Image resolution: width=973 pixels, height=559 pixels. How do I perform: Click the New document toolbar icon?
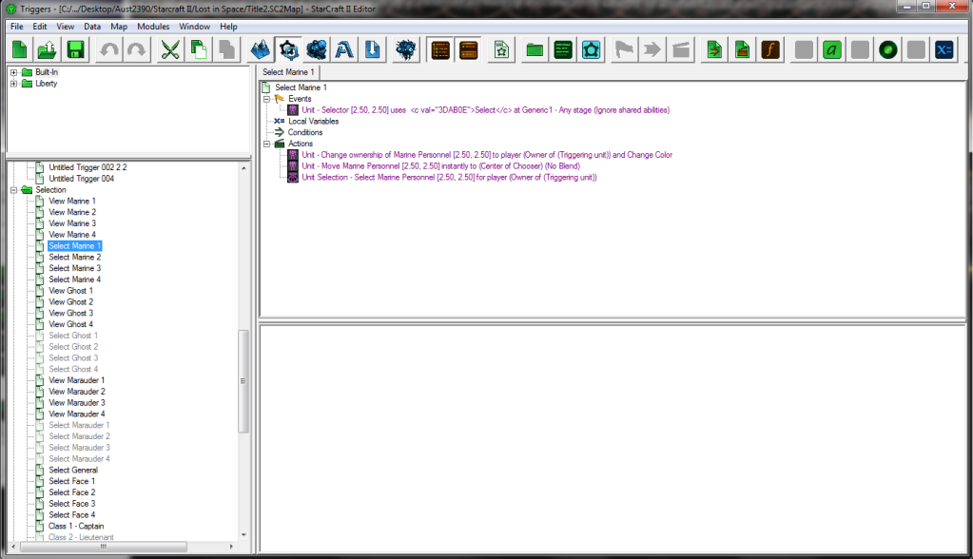[20, 49]
